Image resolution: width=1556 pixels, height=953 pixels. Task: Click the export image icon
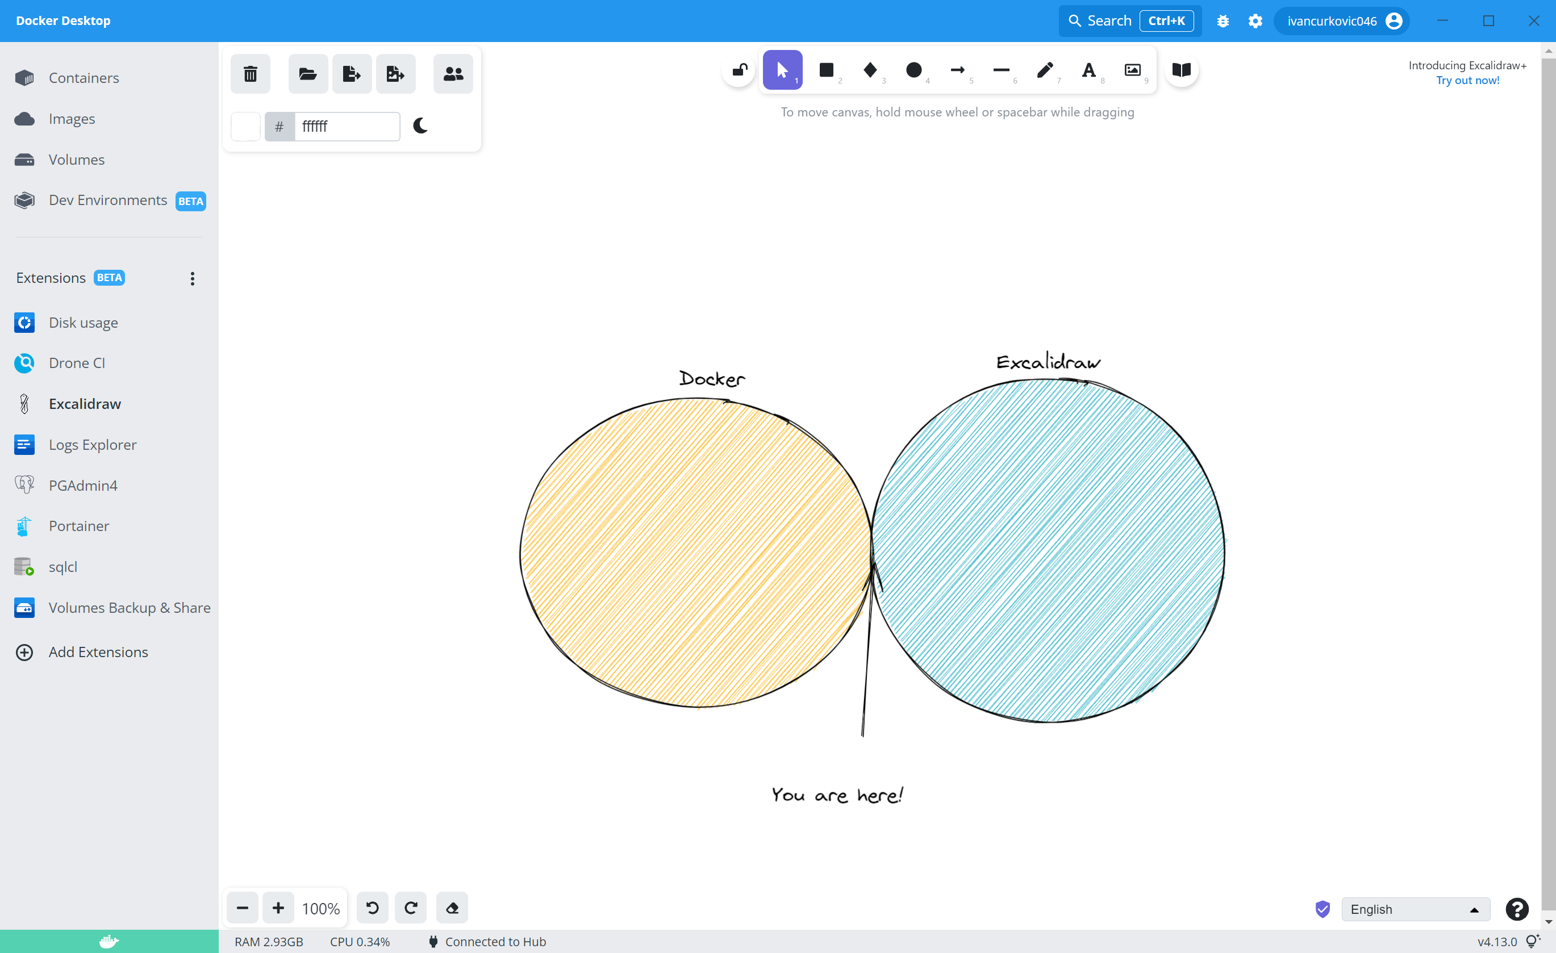click(x=395, y=74)
